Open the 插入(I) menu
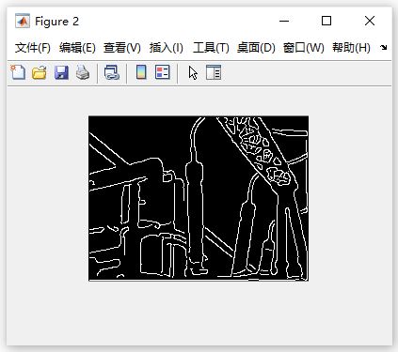Viewport: 398px width, 352px height. click(x=167, y=48)
